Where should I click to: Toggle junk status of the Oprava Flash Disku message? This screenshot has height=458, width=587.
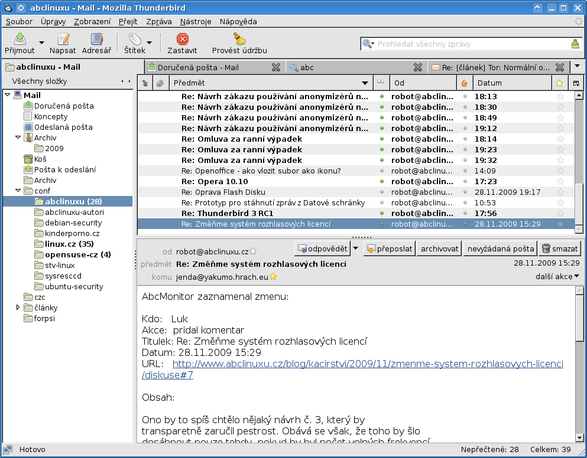pos(465,192)
